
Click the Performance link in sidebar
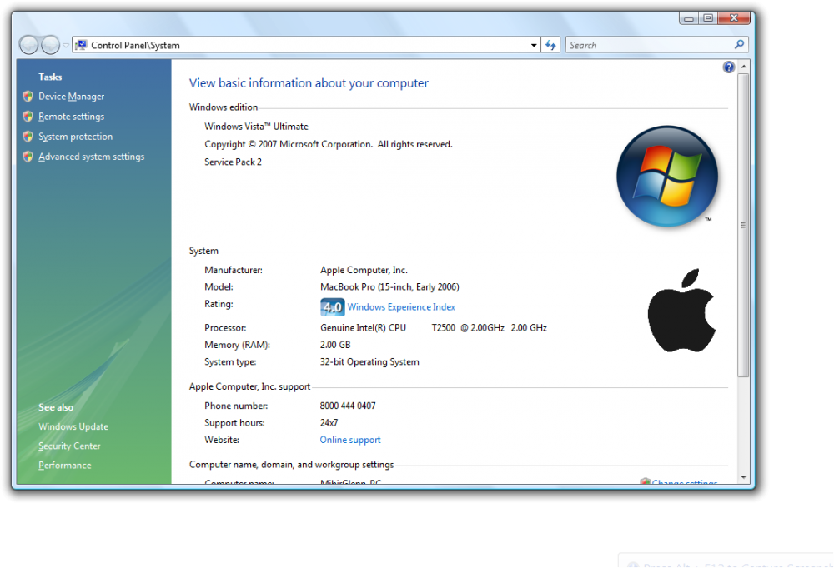click(x=65, y=466)
